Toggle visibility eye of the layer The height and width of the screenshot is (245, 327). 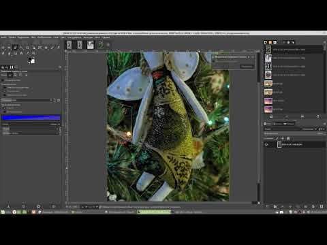click(x=266, y=144)
